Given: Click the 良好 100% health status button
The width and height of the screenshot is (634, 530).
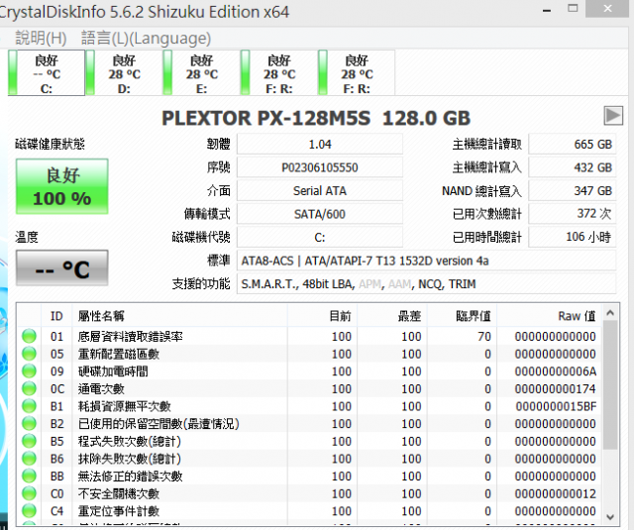Looking at the screenshot, I should click(61, 186).
